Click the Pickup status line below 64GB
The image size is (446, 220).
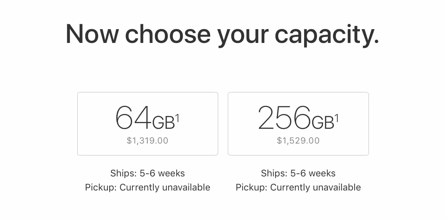(x=147, y=187)
